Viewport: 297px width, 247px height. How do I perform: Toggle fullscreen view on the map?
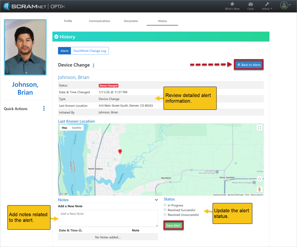point(260,128)
